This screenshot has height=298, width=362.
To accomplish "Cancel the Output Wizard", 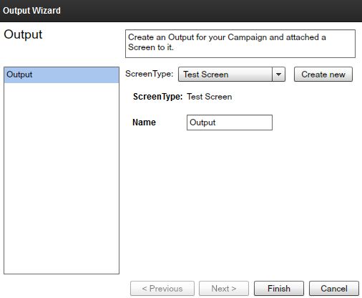I will pyautogui.click(x=334, y=289).
